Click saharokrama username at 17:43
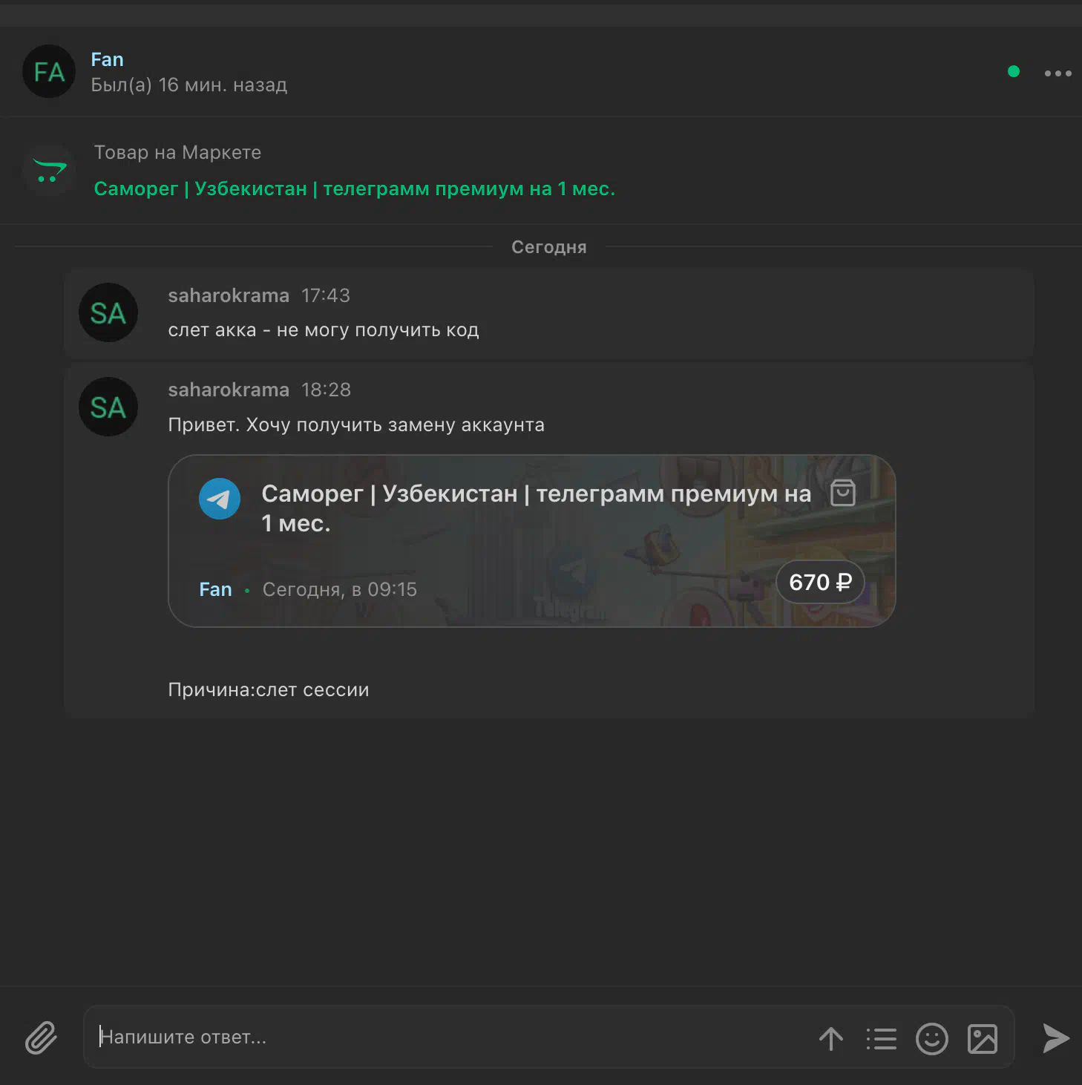The height and width of the screenshot is (1085, 1082). tap(229, 295)
